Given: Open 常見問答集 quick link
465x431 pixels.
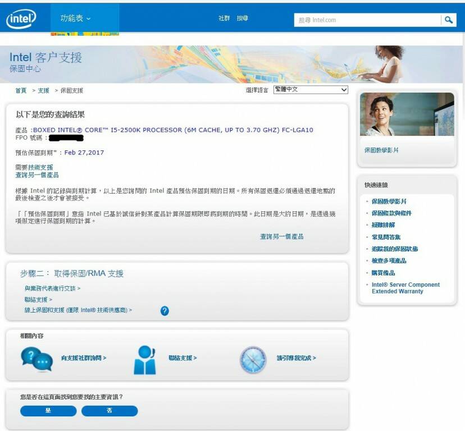Looking at the screenshot, I should [386, 237].
